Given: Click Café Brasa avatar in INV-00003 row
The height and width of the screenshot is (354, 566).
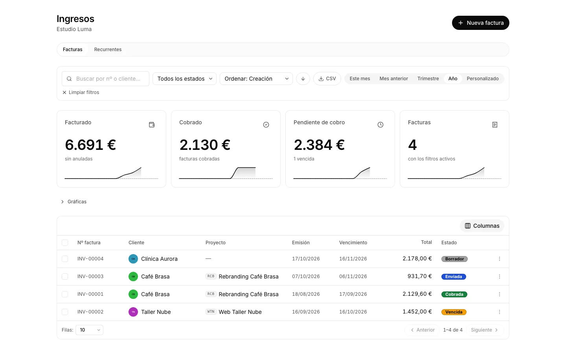Looking at the screenshot, I should click(x=133, y=277).
